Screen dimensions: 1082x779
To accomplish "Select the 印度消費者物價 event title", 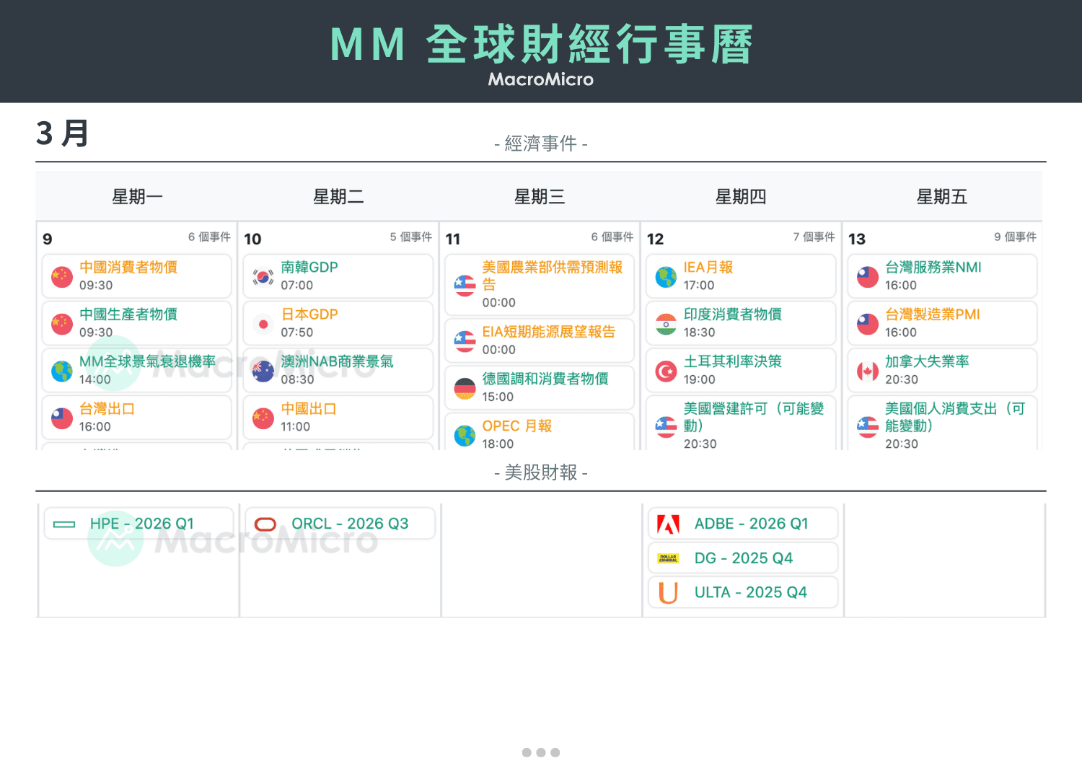I will tap(733, 314).
